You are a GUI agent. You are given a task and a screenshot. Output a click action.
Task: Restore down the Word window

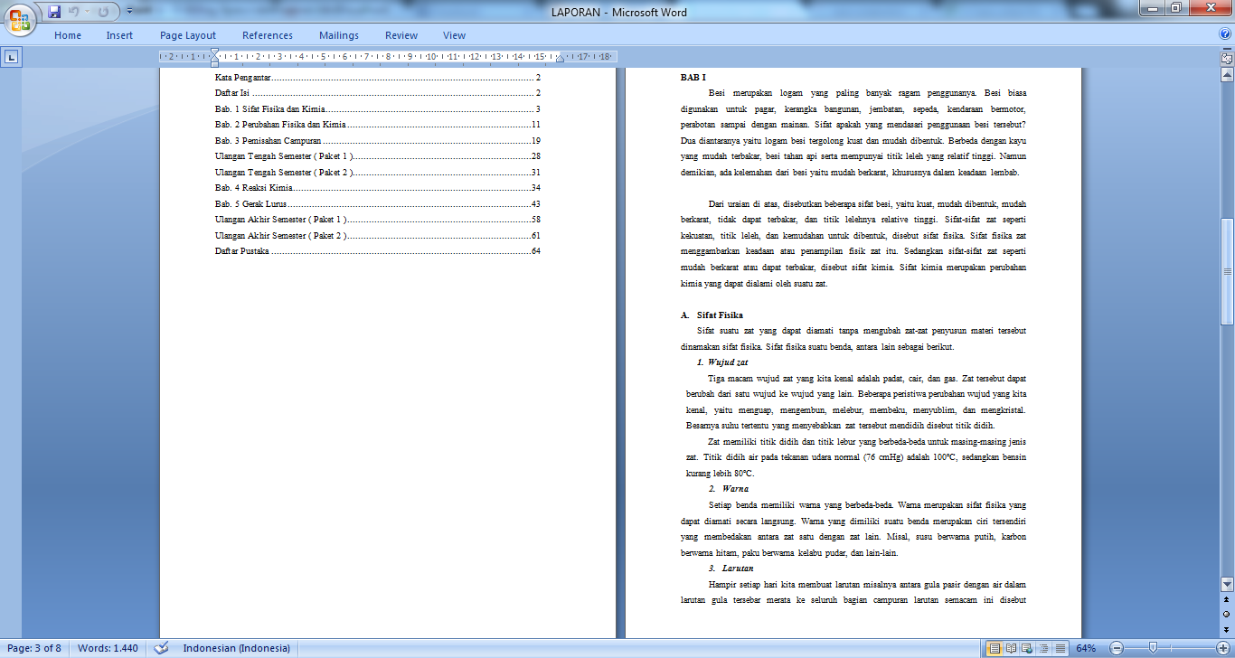coord(1175,8)
